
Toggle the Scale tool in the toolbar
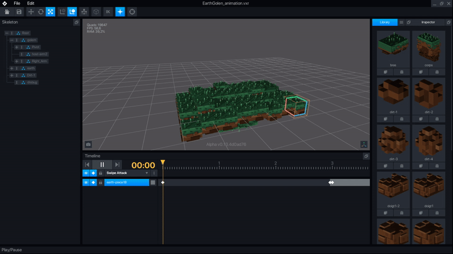coord(50,12)
